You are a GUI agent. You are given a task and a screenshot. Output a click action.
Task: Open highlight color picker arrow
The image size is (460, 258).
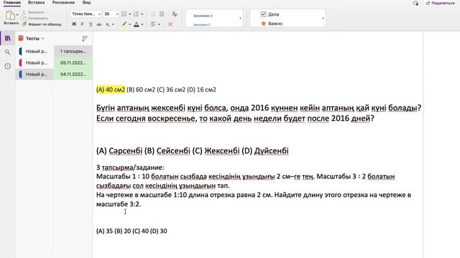130,24
